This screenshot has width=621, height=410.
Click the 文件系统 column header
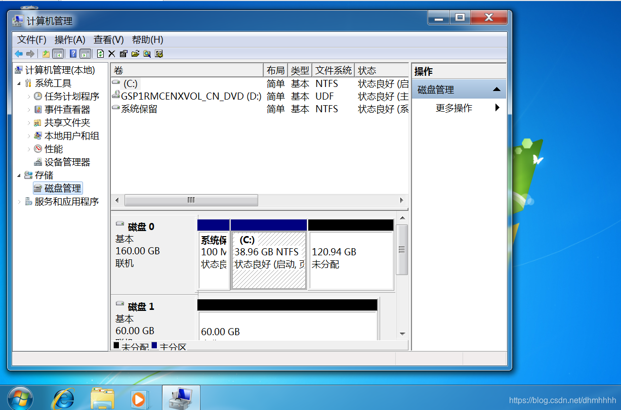point(334,70)
